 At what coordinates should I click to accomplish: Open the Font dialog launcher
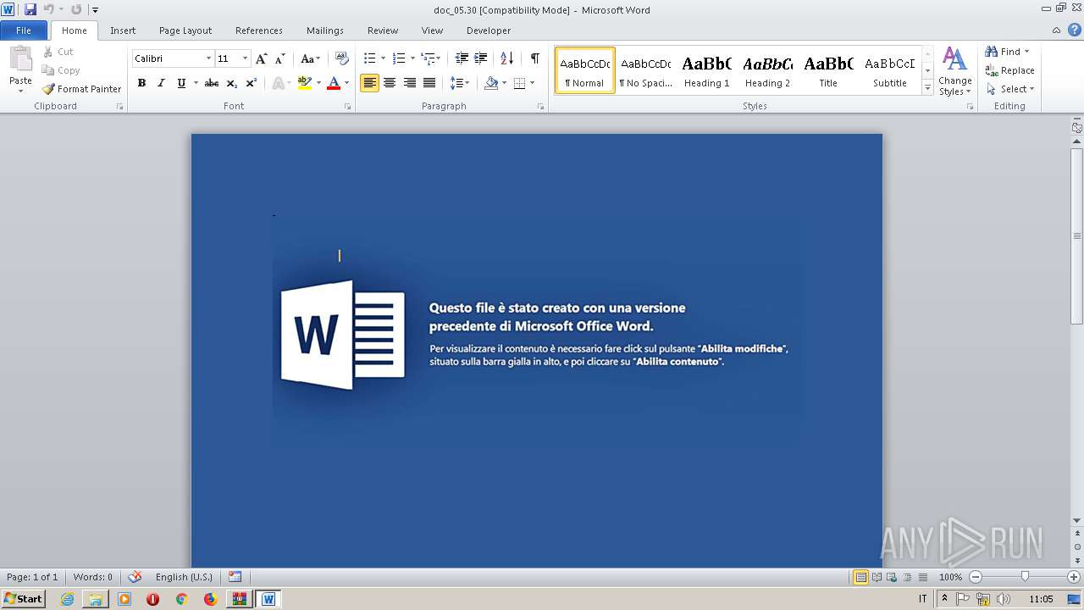point(348,107)
